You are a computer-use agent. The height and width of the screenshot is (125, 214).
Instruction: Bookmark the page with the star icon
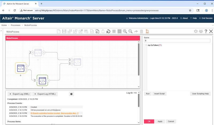tap(190, 10)
